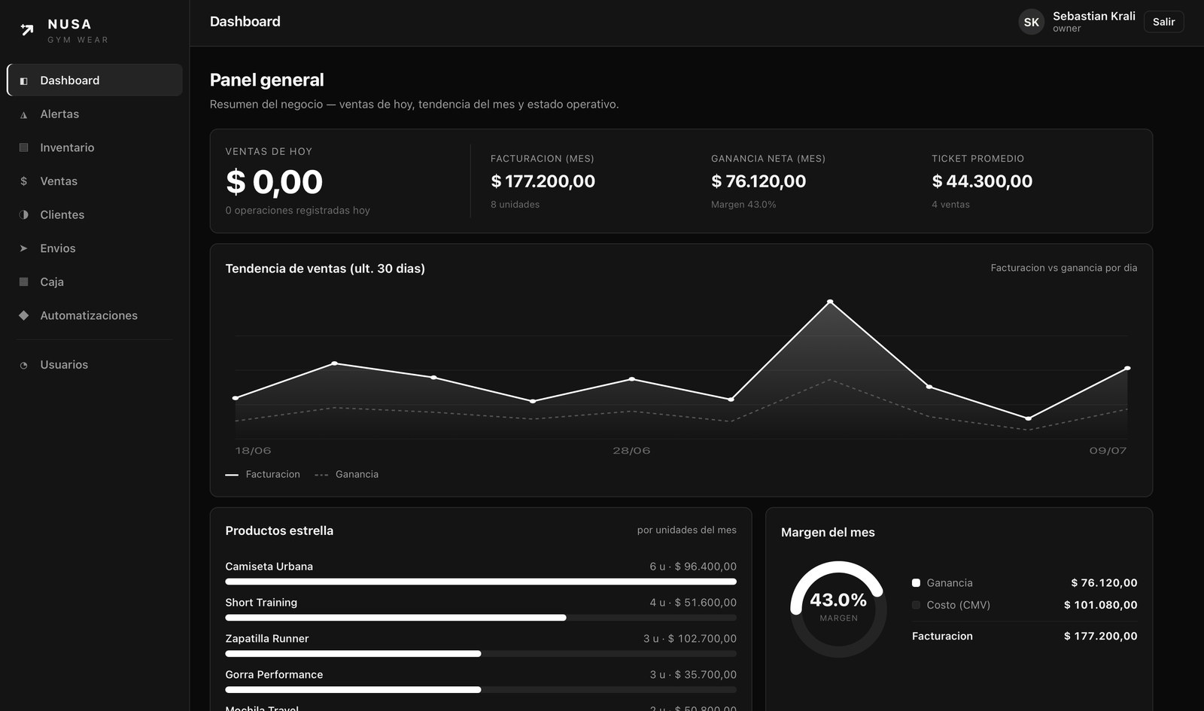This screenshot has width=1204, height=711.
Task: Open the Envios section
Action: point(95,248)
